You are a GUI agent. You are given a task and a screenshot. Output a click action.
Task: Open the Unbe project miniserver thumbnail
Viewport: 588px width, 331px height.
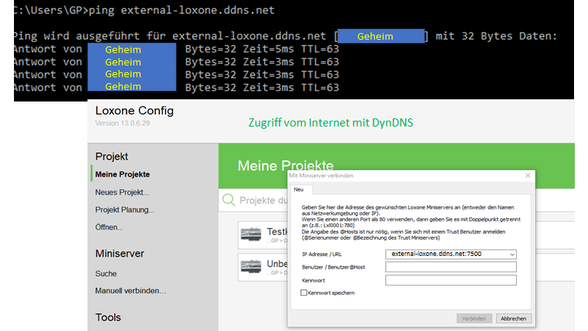tap(251, 267)
